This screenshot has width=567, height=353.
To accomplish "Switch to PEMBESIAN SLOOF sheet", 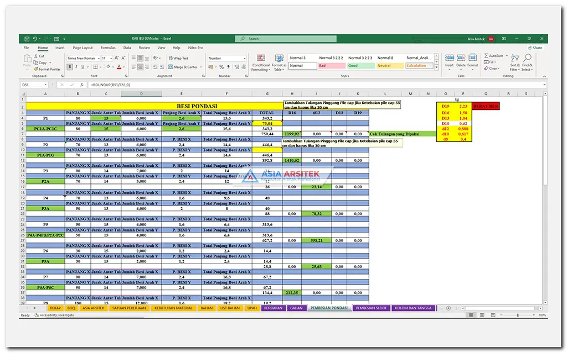I will coord(372,308).
